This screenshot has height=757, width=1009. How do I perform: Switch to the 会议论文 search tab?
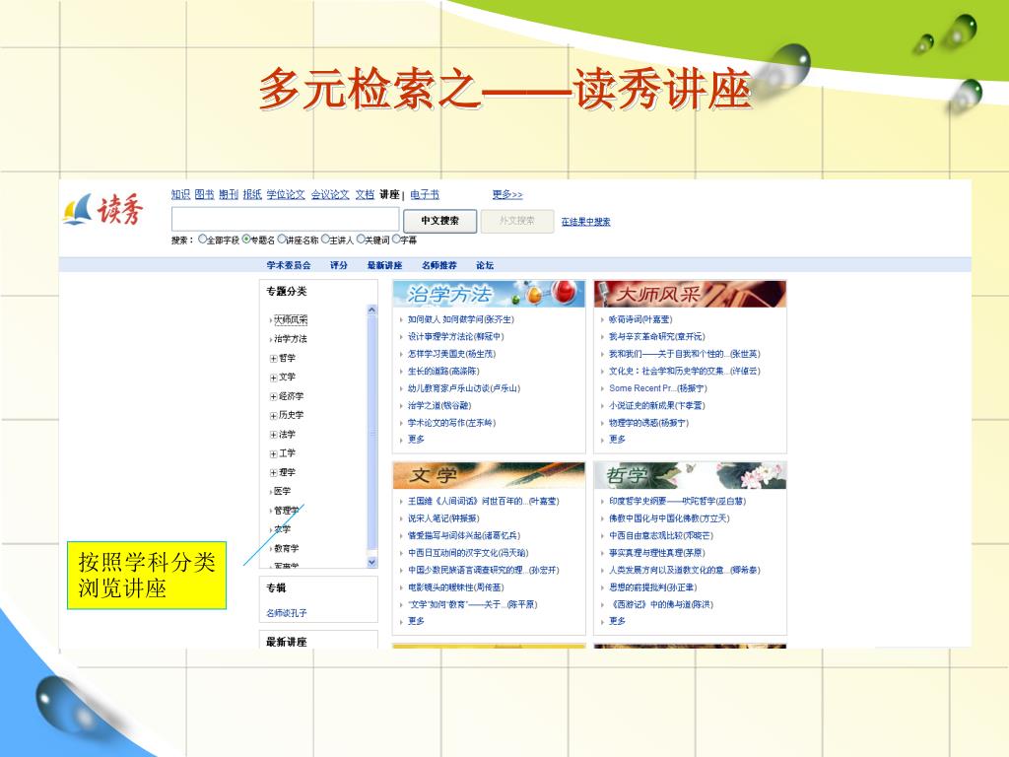(330, 194)
